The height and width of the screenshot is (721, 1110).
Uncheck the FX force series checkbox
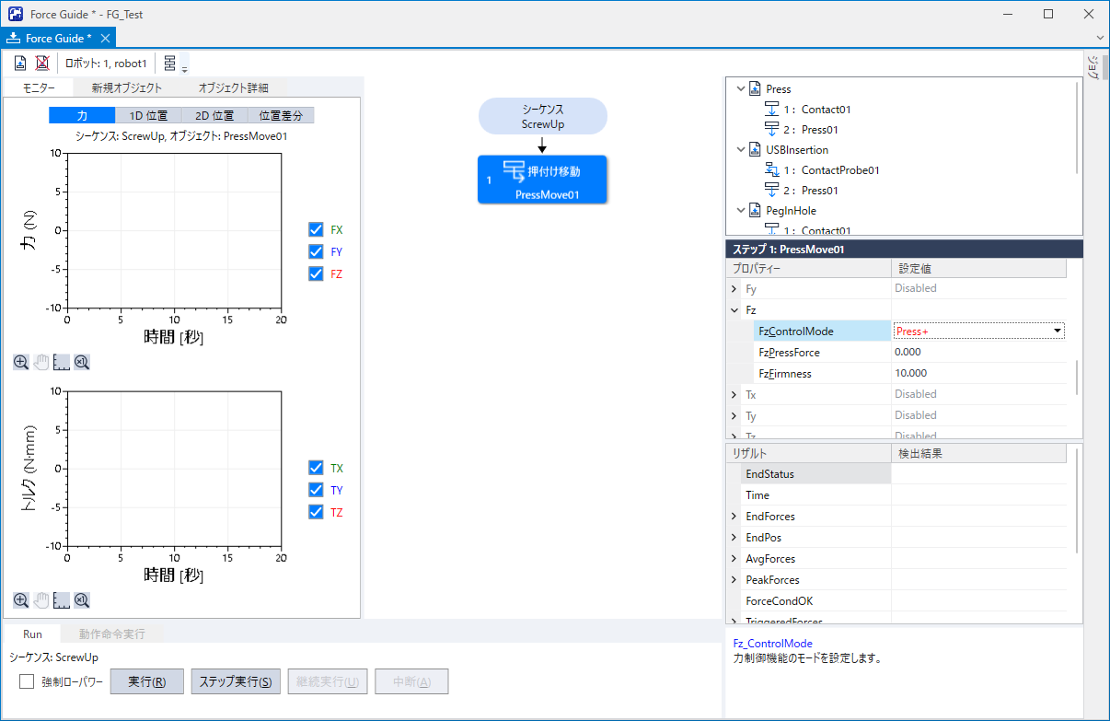click(x=317, y=230)
